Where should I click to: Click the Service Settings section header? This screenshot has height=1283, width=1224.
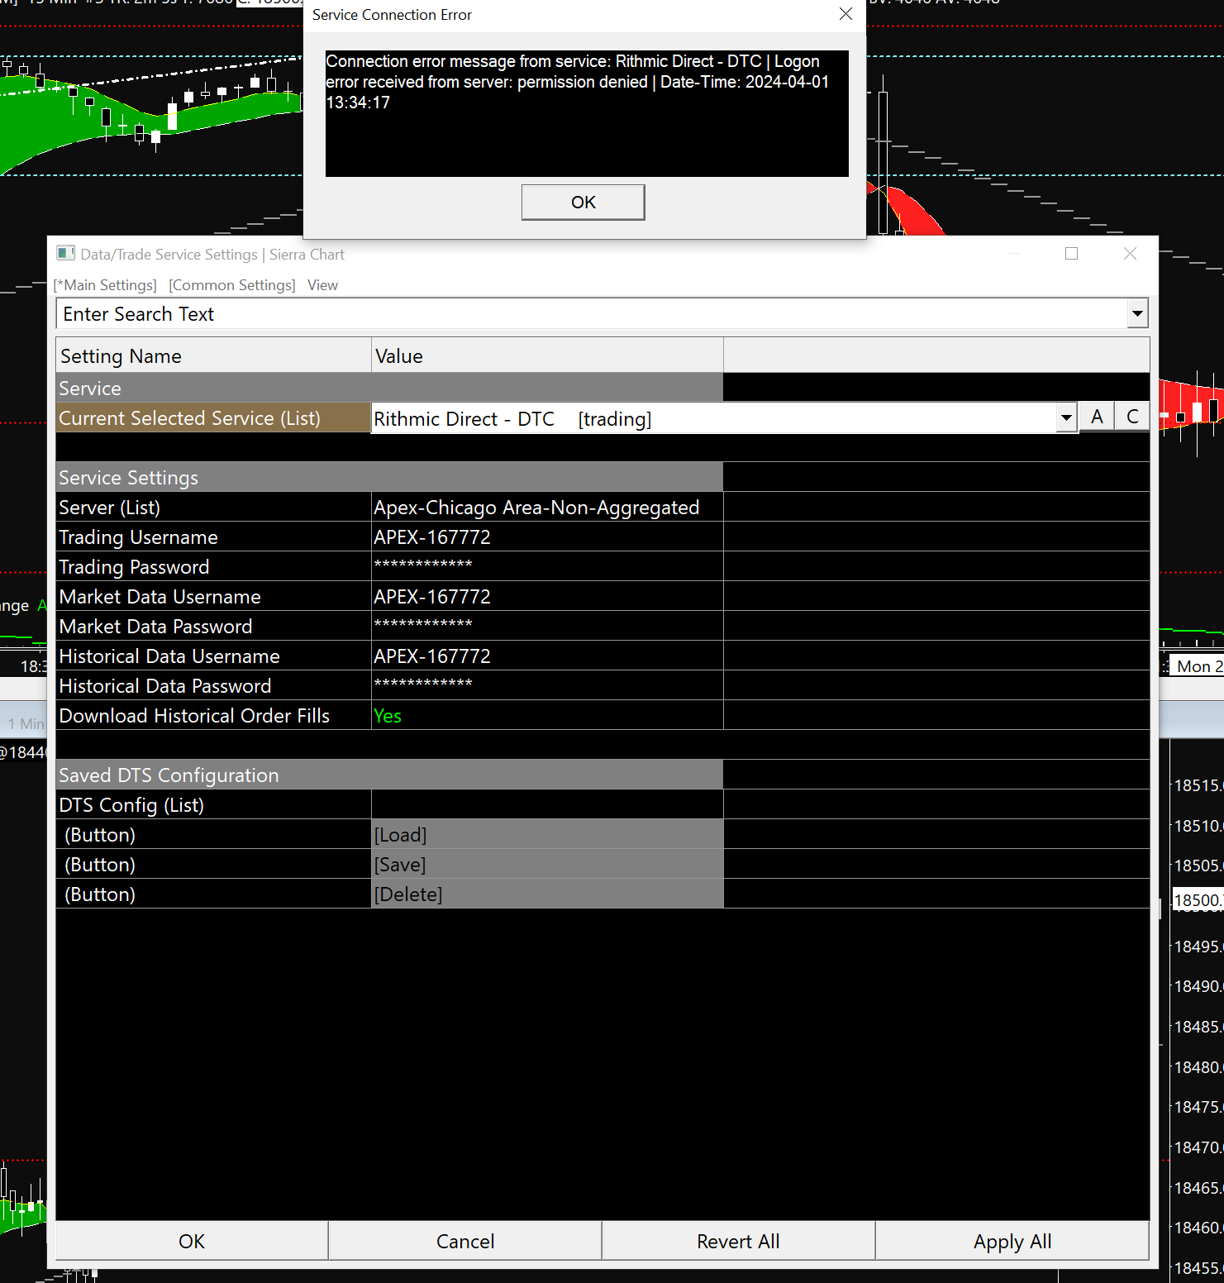(x=389, y=478)
